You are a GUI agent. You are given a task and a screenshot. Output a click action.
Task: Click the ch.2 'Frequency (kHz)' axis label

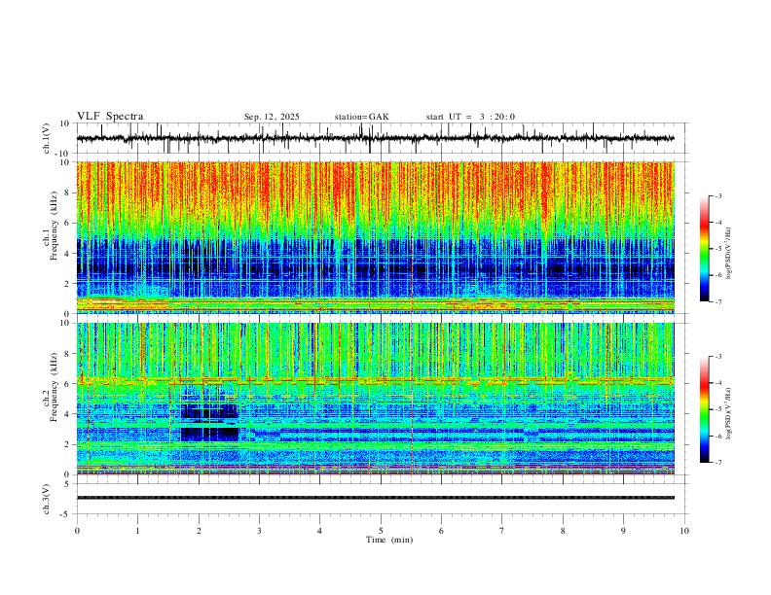[x=55, y=387]
